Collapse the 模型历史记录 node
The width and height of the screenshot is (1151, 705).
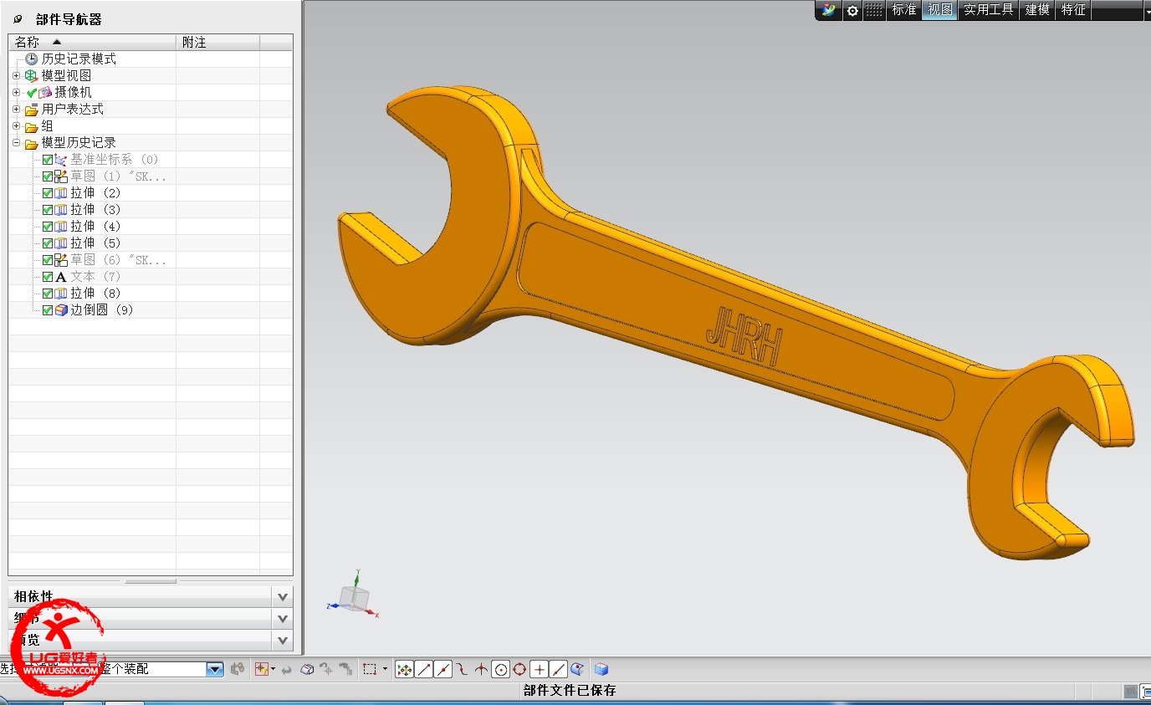click(x=16, y=143)
